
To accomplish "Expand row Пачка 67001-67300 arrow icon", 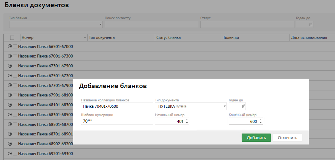I will (x=10, y=56).
